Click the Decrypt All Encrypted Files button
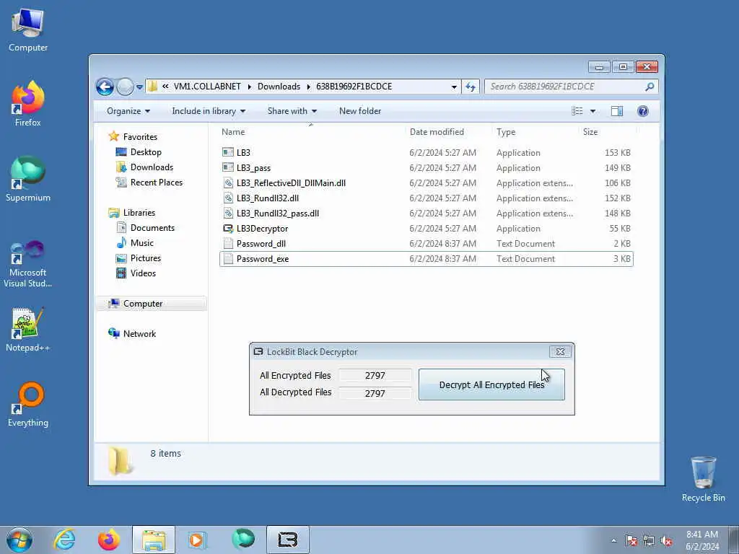The height and width of the screenshot is (554, 739). 491,384
